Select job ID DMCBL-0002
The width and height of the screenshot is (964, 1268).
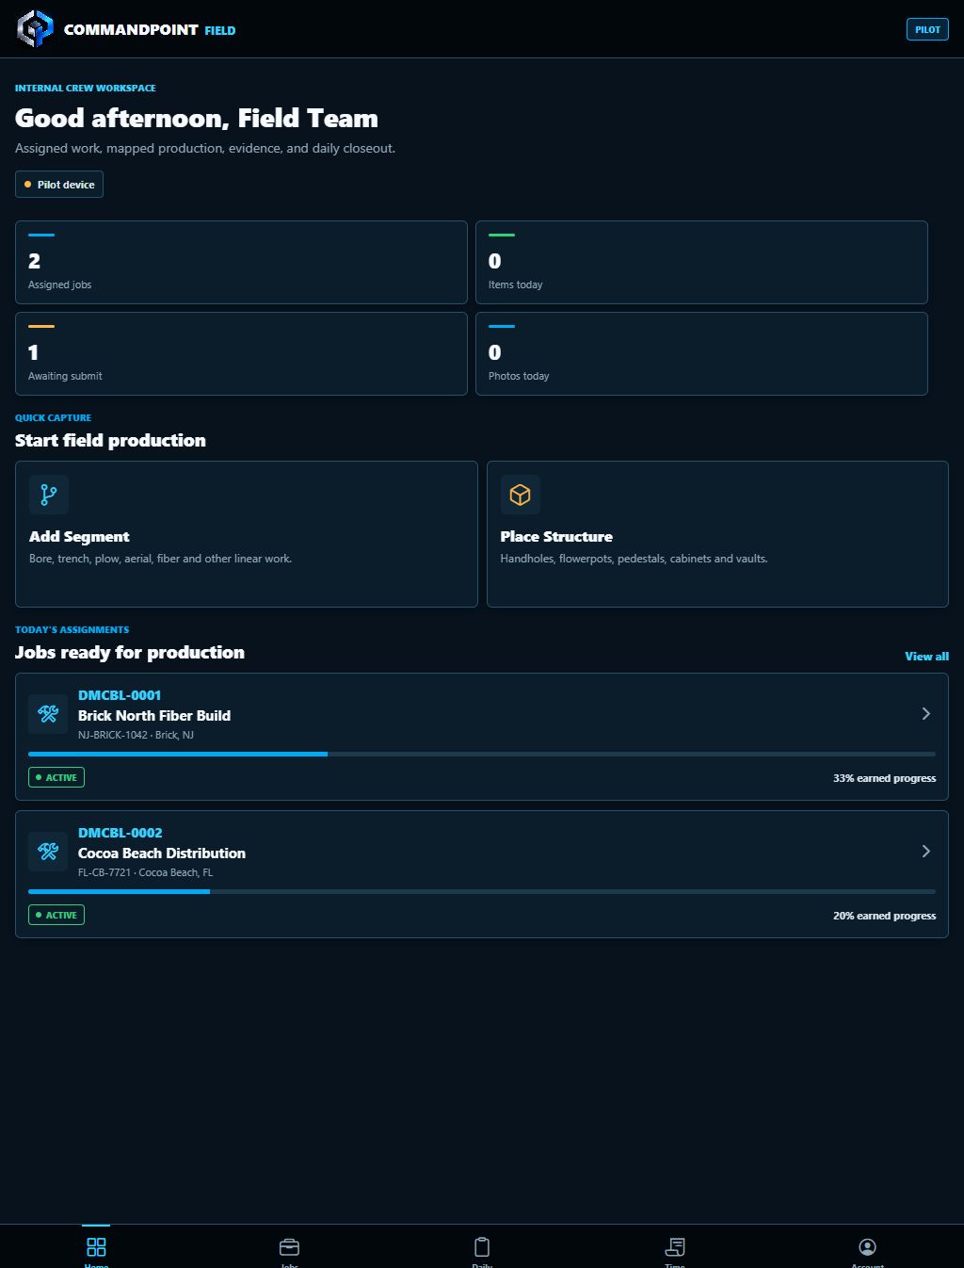(x=120, y=833)
